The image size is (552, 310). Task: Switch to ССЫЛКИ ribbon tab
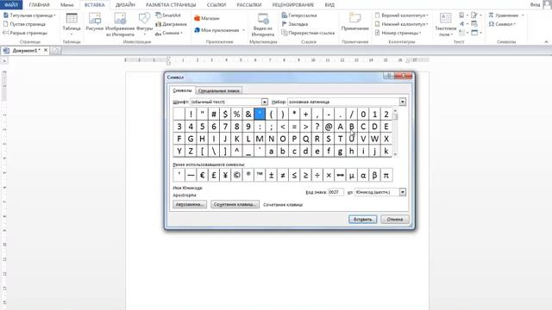(216, 5)
